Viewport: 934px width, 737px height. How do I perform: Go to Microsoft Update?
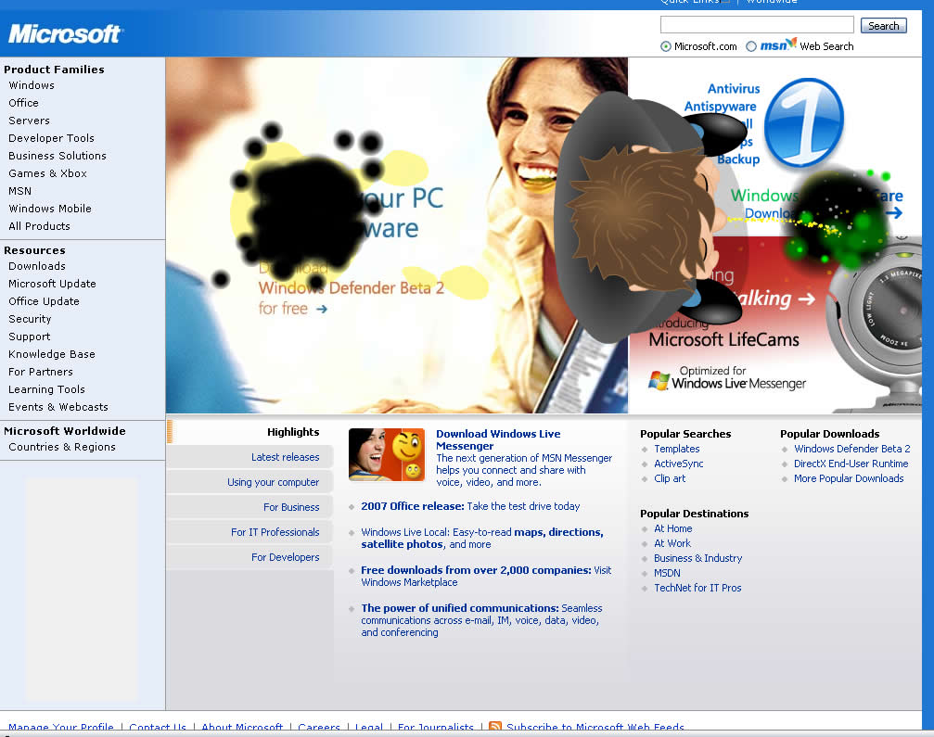click(x=53, y=284)
